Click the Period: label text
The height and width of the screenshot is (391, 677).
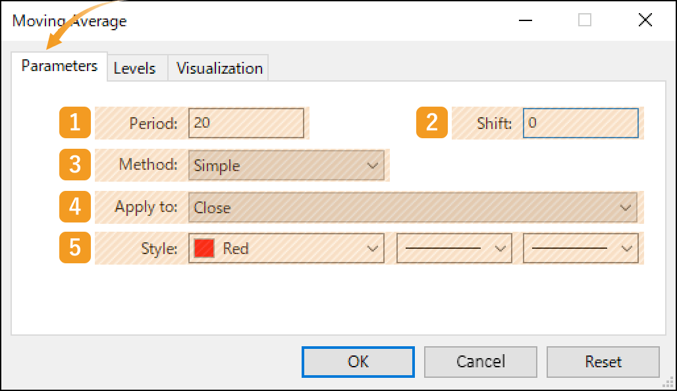click(x=153, y=124)
